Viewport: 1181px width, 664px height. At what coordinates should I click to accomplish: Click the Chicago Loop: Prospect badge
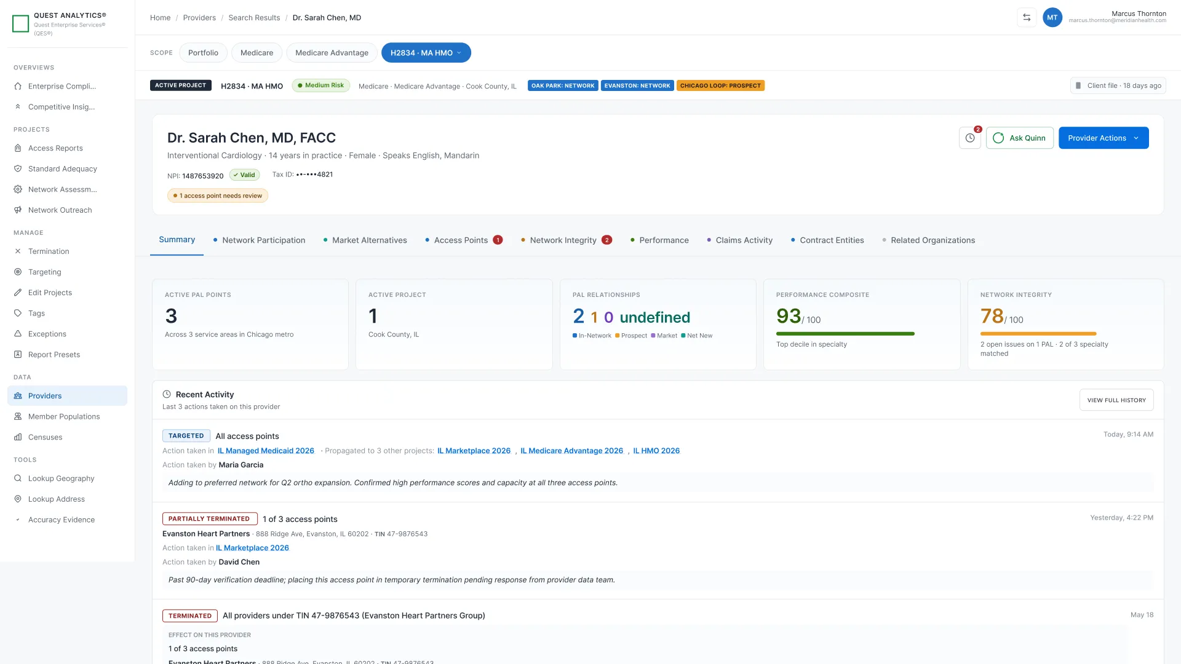pyautogui.click(x=720, y=86)
